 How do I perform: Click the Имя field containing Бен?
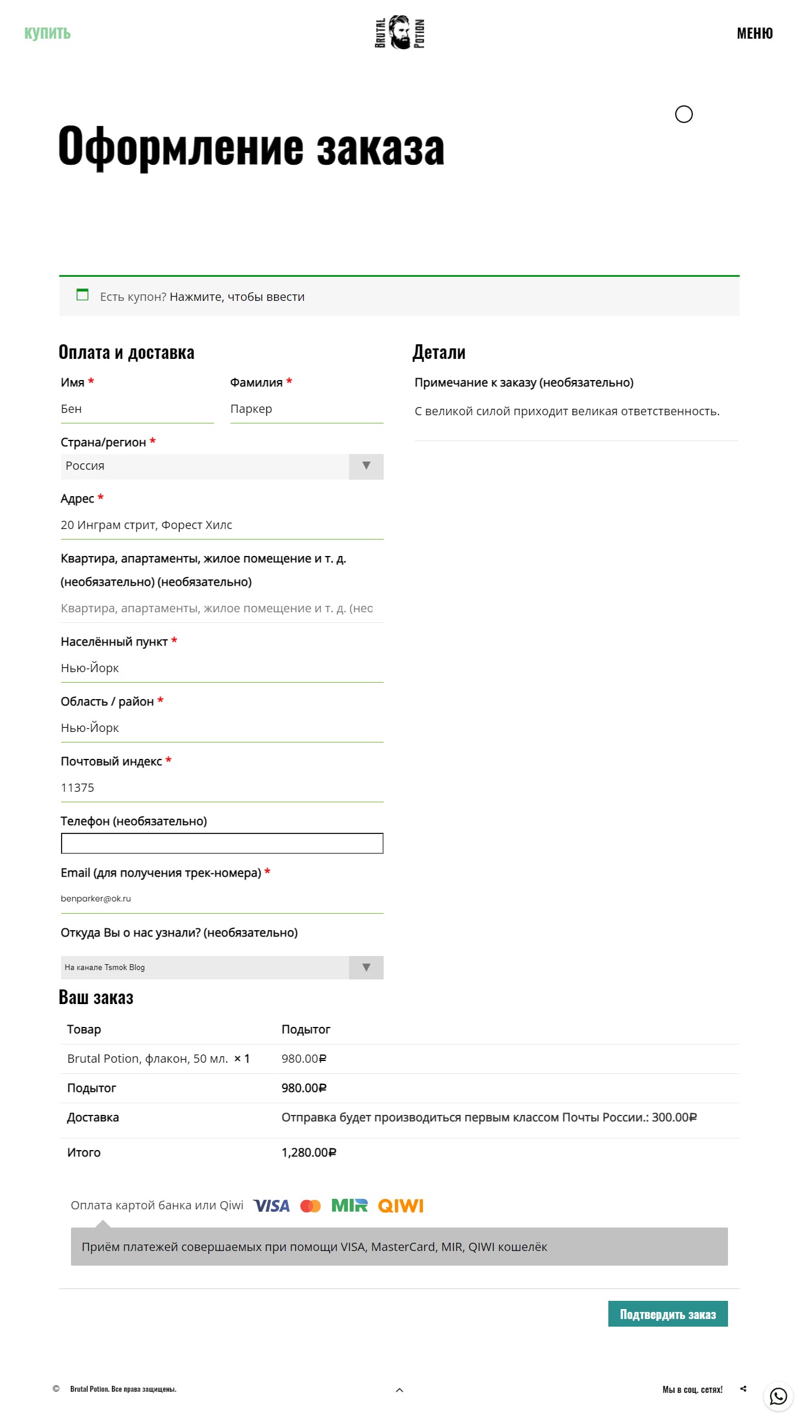pyautogui.click(x=137, y=409)
